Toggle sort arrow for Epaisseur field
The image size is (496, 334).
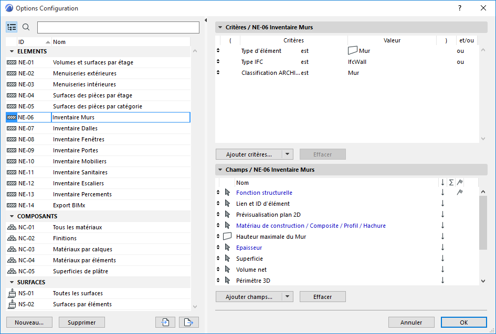tap(442, 248)
